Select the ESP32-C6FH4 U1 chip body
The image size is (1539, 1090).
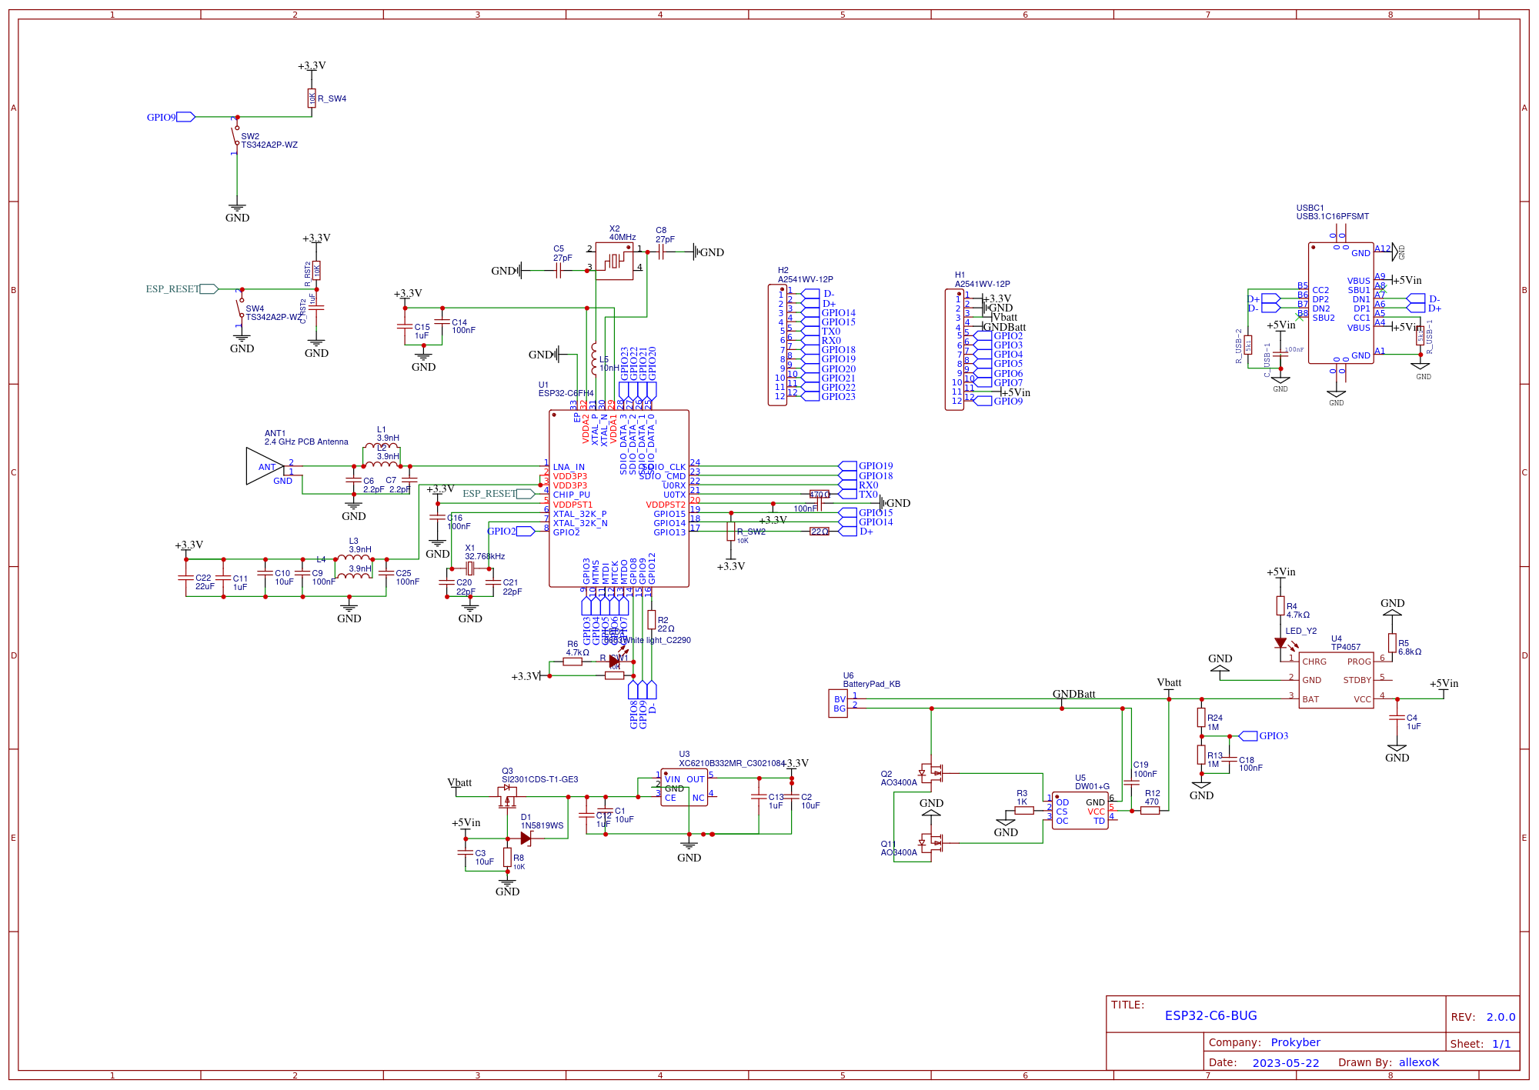coord(619,498)
